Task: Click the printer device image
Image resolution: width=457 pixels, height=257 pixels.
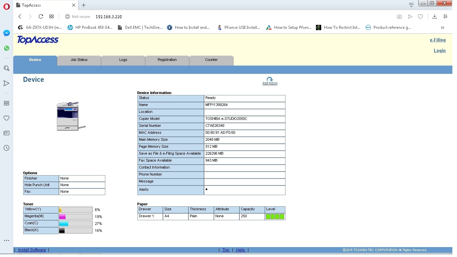Action: click(71, 116)
